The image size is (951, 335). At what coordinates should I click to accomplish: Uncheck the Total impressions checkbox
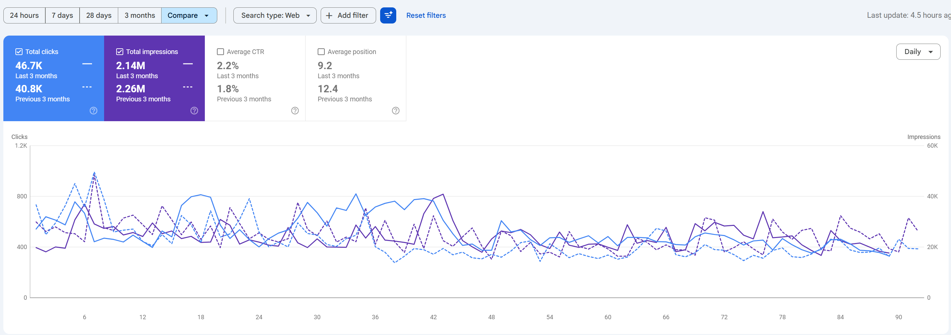120,52
